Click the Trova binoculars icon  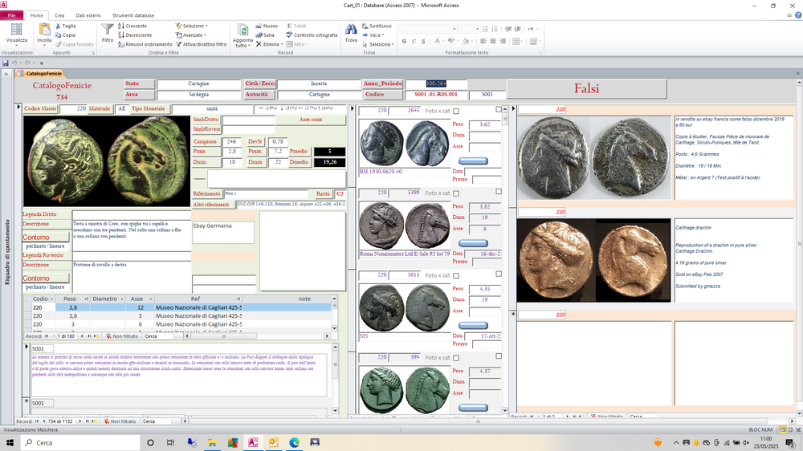[351, 30]
